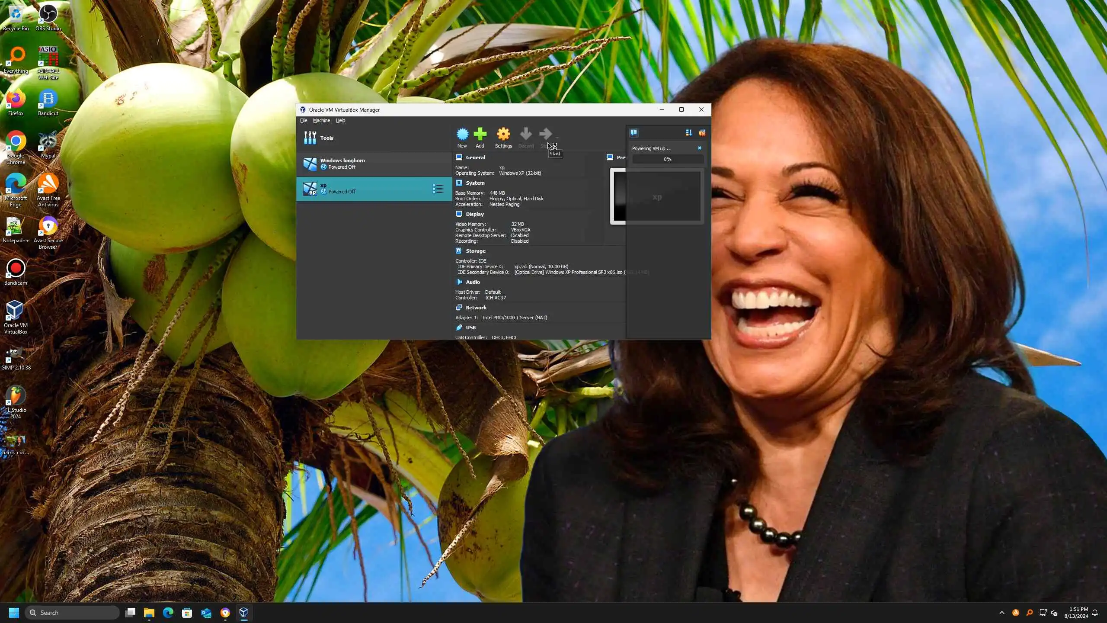Click the xp machine hamburger menu icon

click(x=438, y=189)
